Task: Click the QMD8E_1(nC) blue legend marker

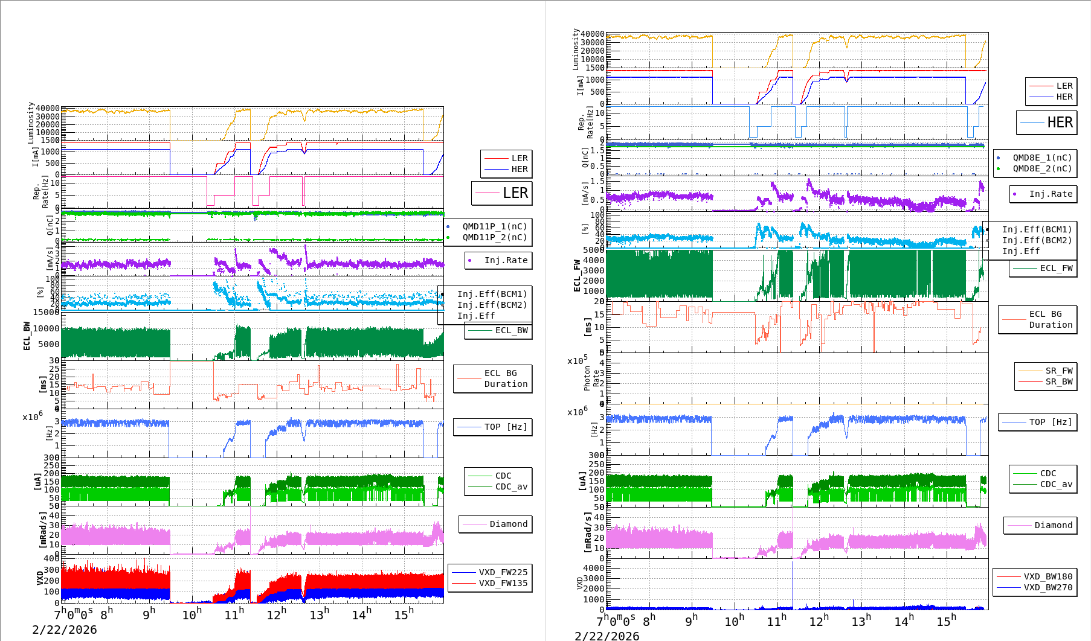Action: [x=999, y=158]
